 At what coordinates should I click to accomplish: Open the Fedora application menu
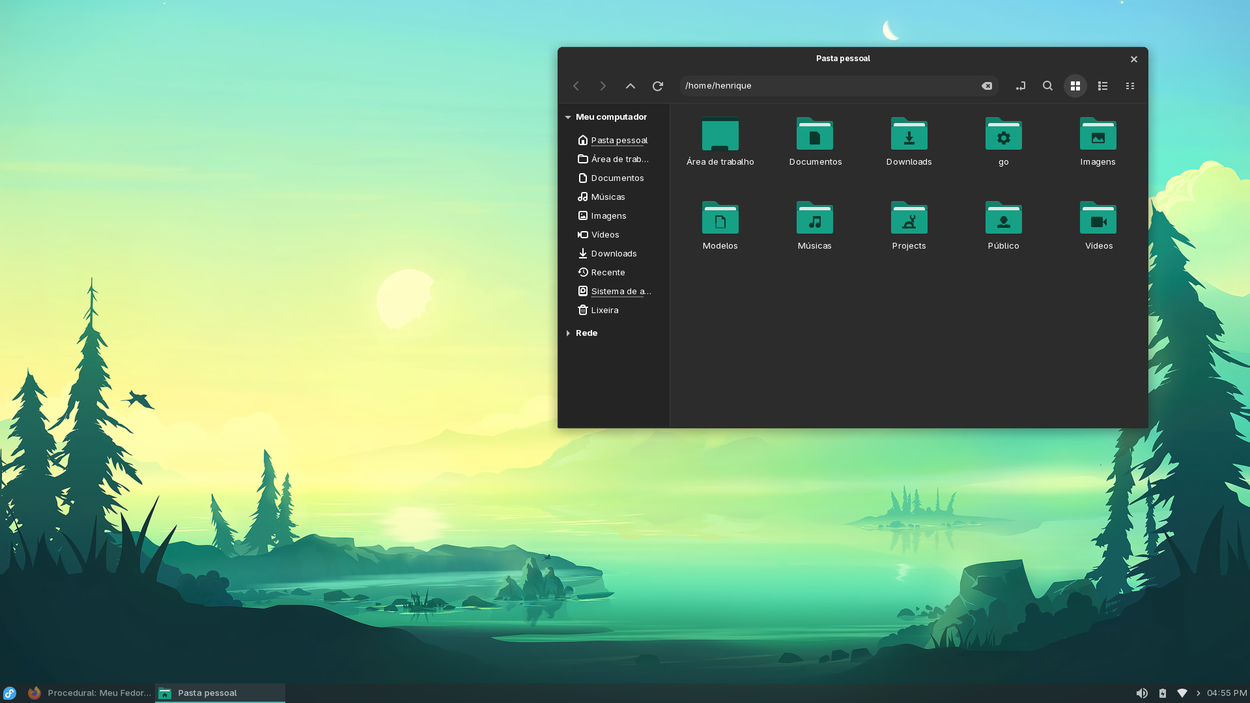tap(10, 693)
